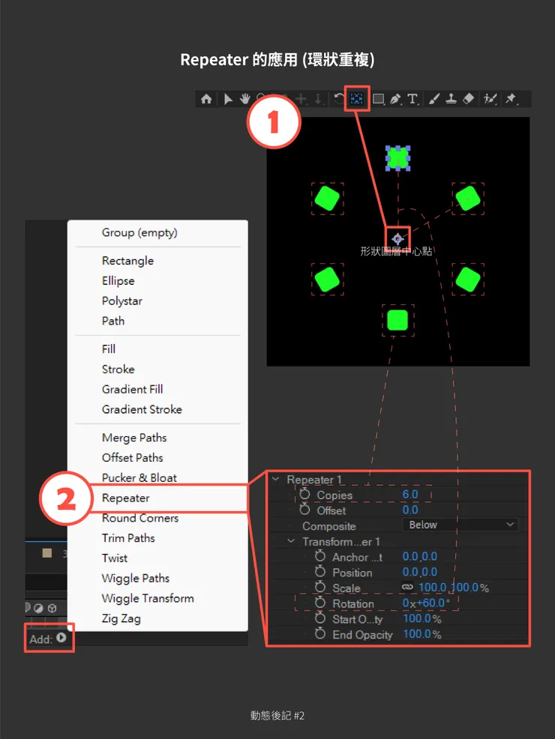Choose Pucker & Bloat in the Add menu
Viewport: 555px width, 739px height.
click(x=139, y=477)
